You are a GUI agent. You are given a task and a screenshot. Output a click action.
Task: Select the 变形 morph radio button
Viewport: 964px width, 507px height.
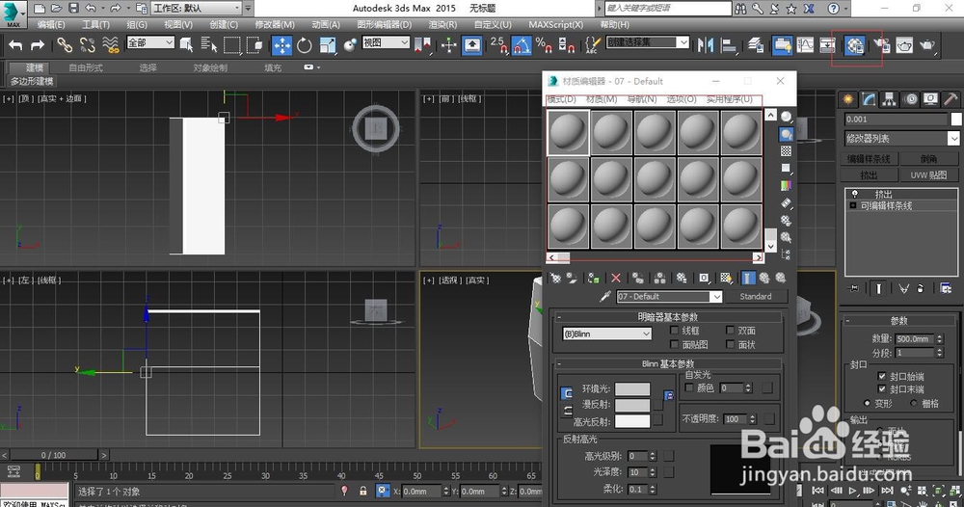[867, 403]
